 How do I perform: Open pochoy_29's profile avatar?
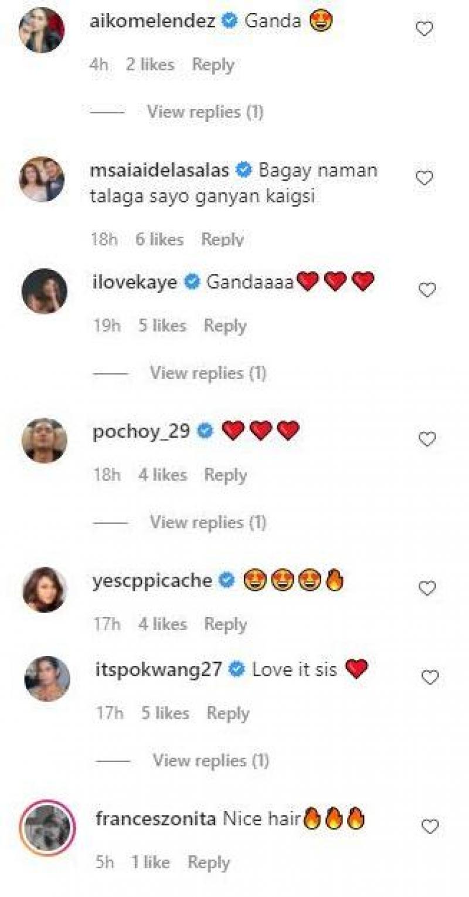(x=45, y=440)
